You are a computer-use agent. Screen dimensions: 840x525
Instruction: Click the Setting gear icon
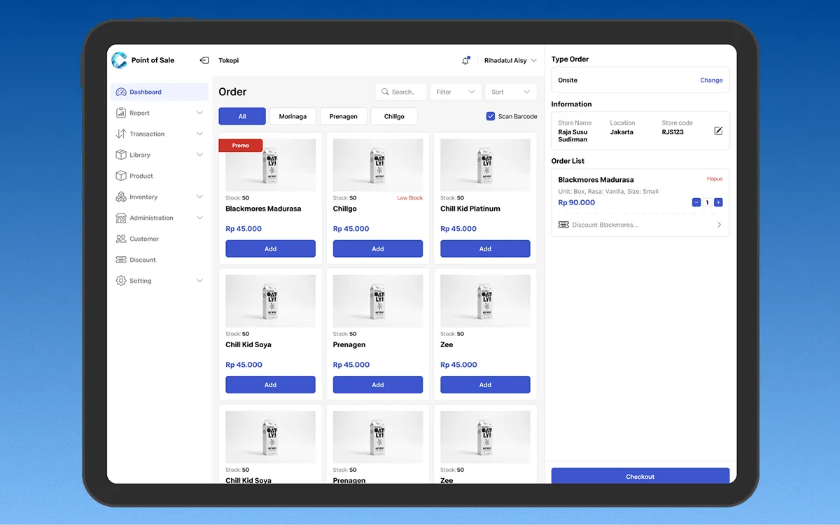tap(121, 281)
